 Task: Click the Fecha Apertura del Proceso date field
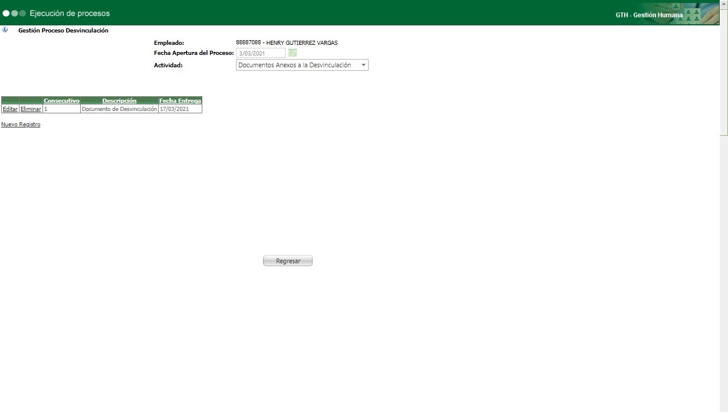pyautogui.click(x=261, y=53)
